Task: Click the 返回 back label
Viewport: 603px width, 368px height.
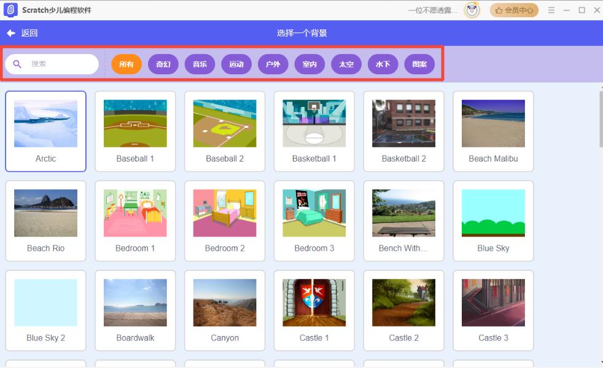Action: [29, 33]
